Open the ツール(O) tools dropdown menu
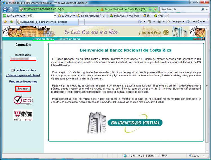The image size is (211, 160). click(x=196, y=22)
